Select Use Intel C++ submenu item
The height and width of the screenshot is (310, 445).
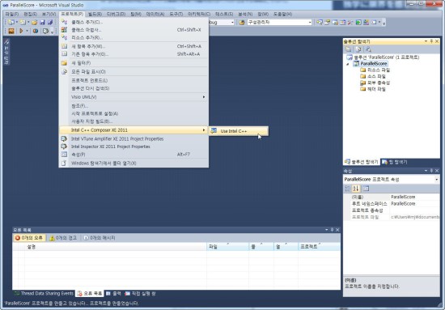coord(239,131)
